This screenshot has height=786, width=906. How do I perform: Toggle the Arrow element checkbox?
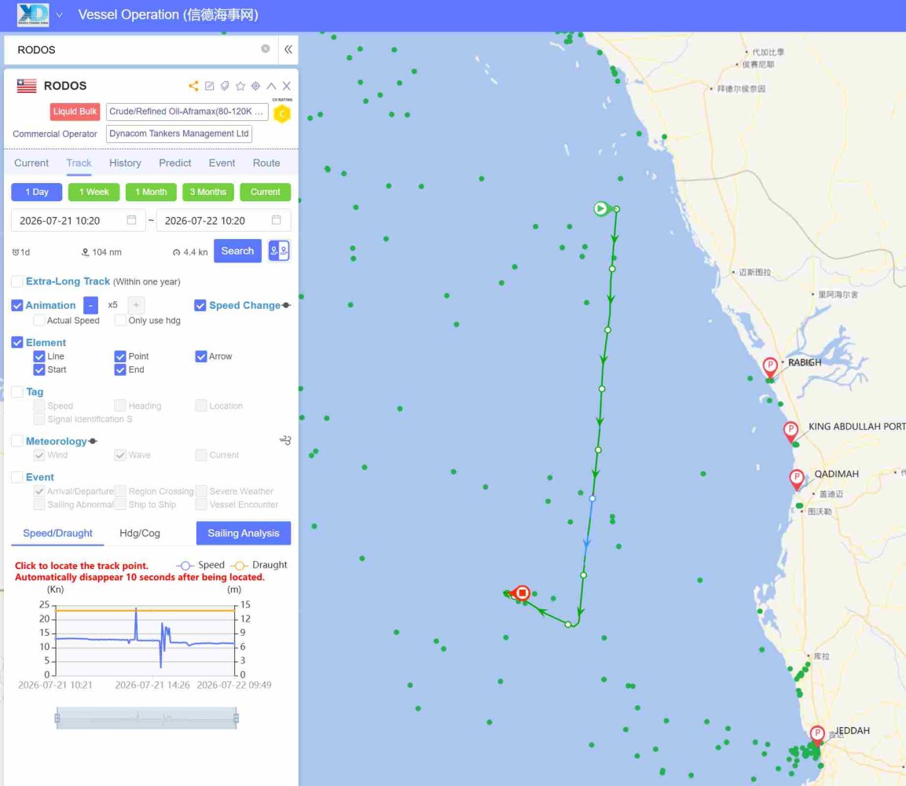pyautogui.click(x=201, y=357)
